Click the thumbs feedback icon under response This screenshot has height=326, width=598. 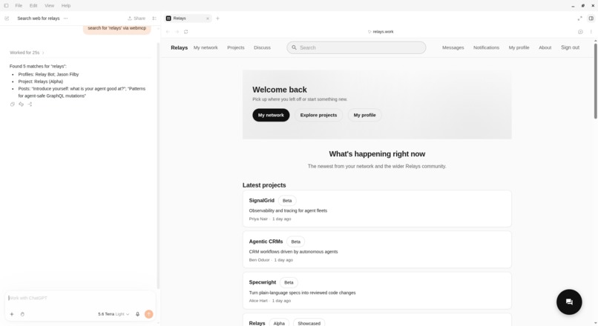point(21,104)
